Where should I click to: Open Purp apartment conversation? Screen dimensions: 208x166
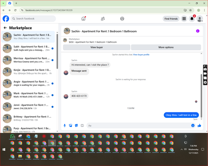tap(28, 129)
